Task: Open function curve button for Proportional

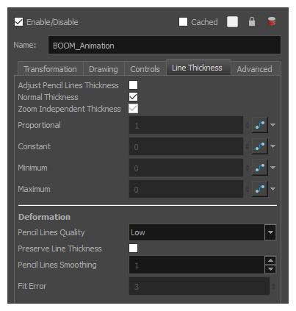Action: coord(260,125)
